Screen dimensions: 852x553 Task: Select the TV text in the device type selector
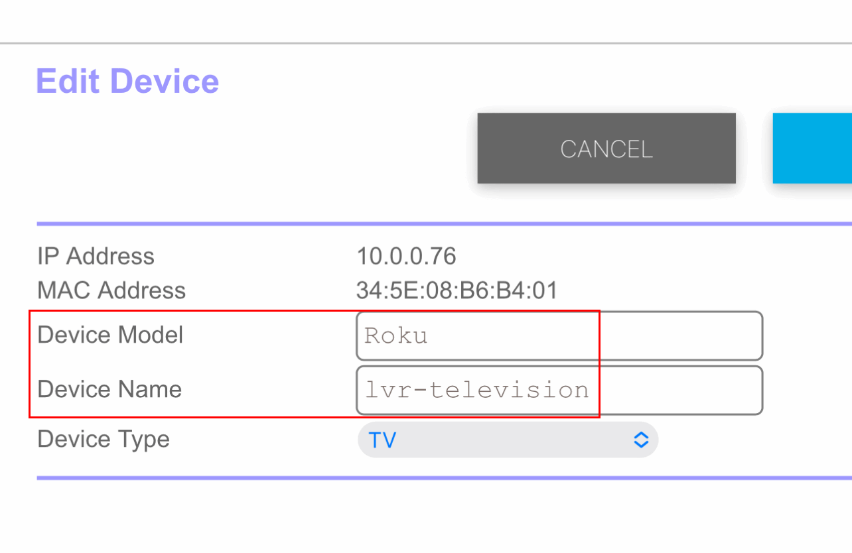pos(382,439)
